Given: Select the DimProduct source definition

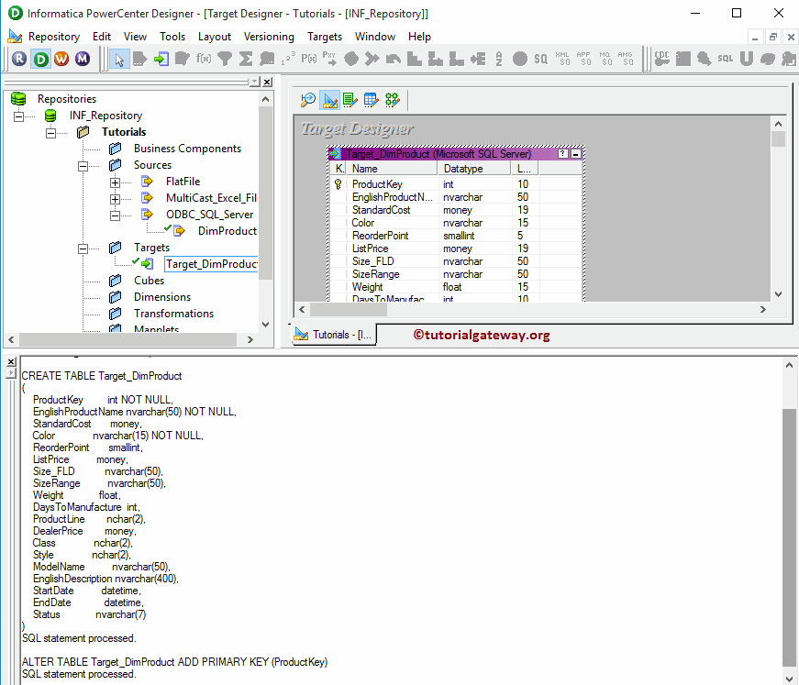Looking at the screenshot, I should tap(227, 230).
